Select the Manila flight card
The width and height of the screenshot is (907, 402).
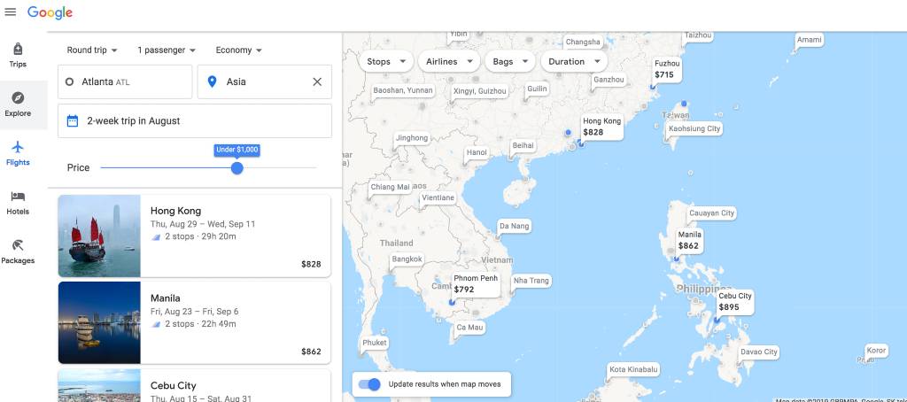coord(194,323)
